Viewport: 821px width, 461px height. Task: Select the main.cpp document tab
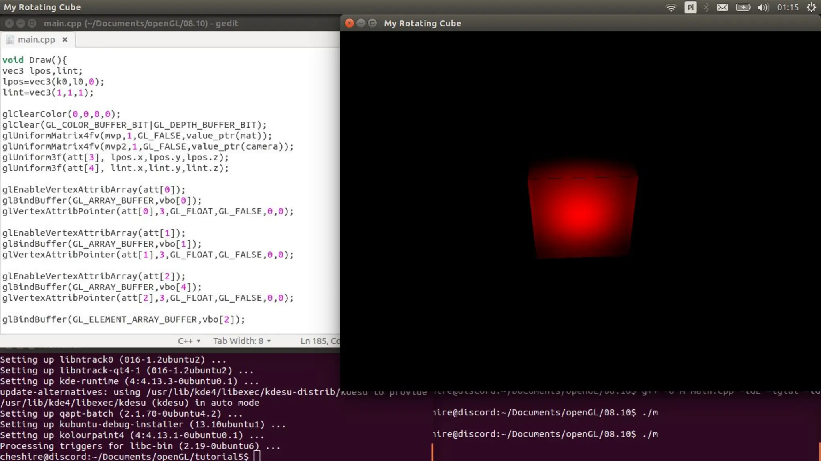point(36,40)
